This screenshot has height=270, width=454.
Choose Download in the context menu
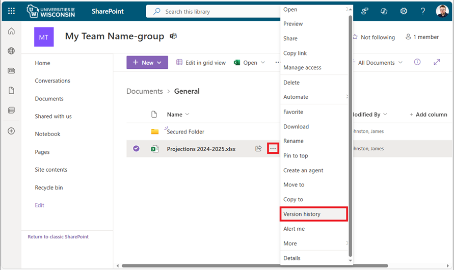pyautogui.click(x=296, y=126)
